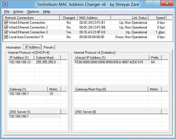Click the Unicast IP Address (1) header

(x=111, y=58)
